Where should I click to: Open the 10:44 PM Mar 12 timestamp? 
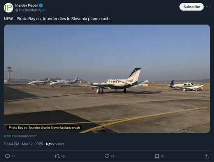coord(23,144)
